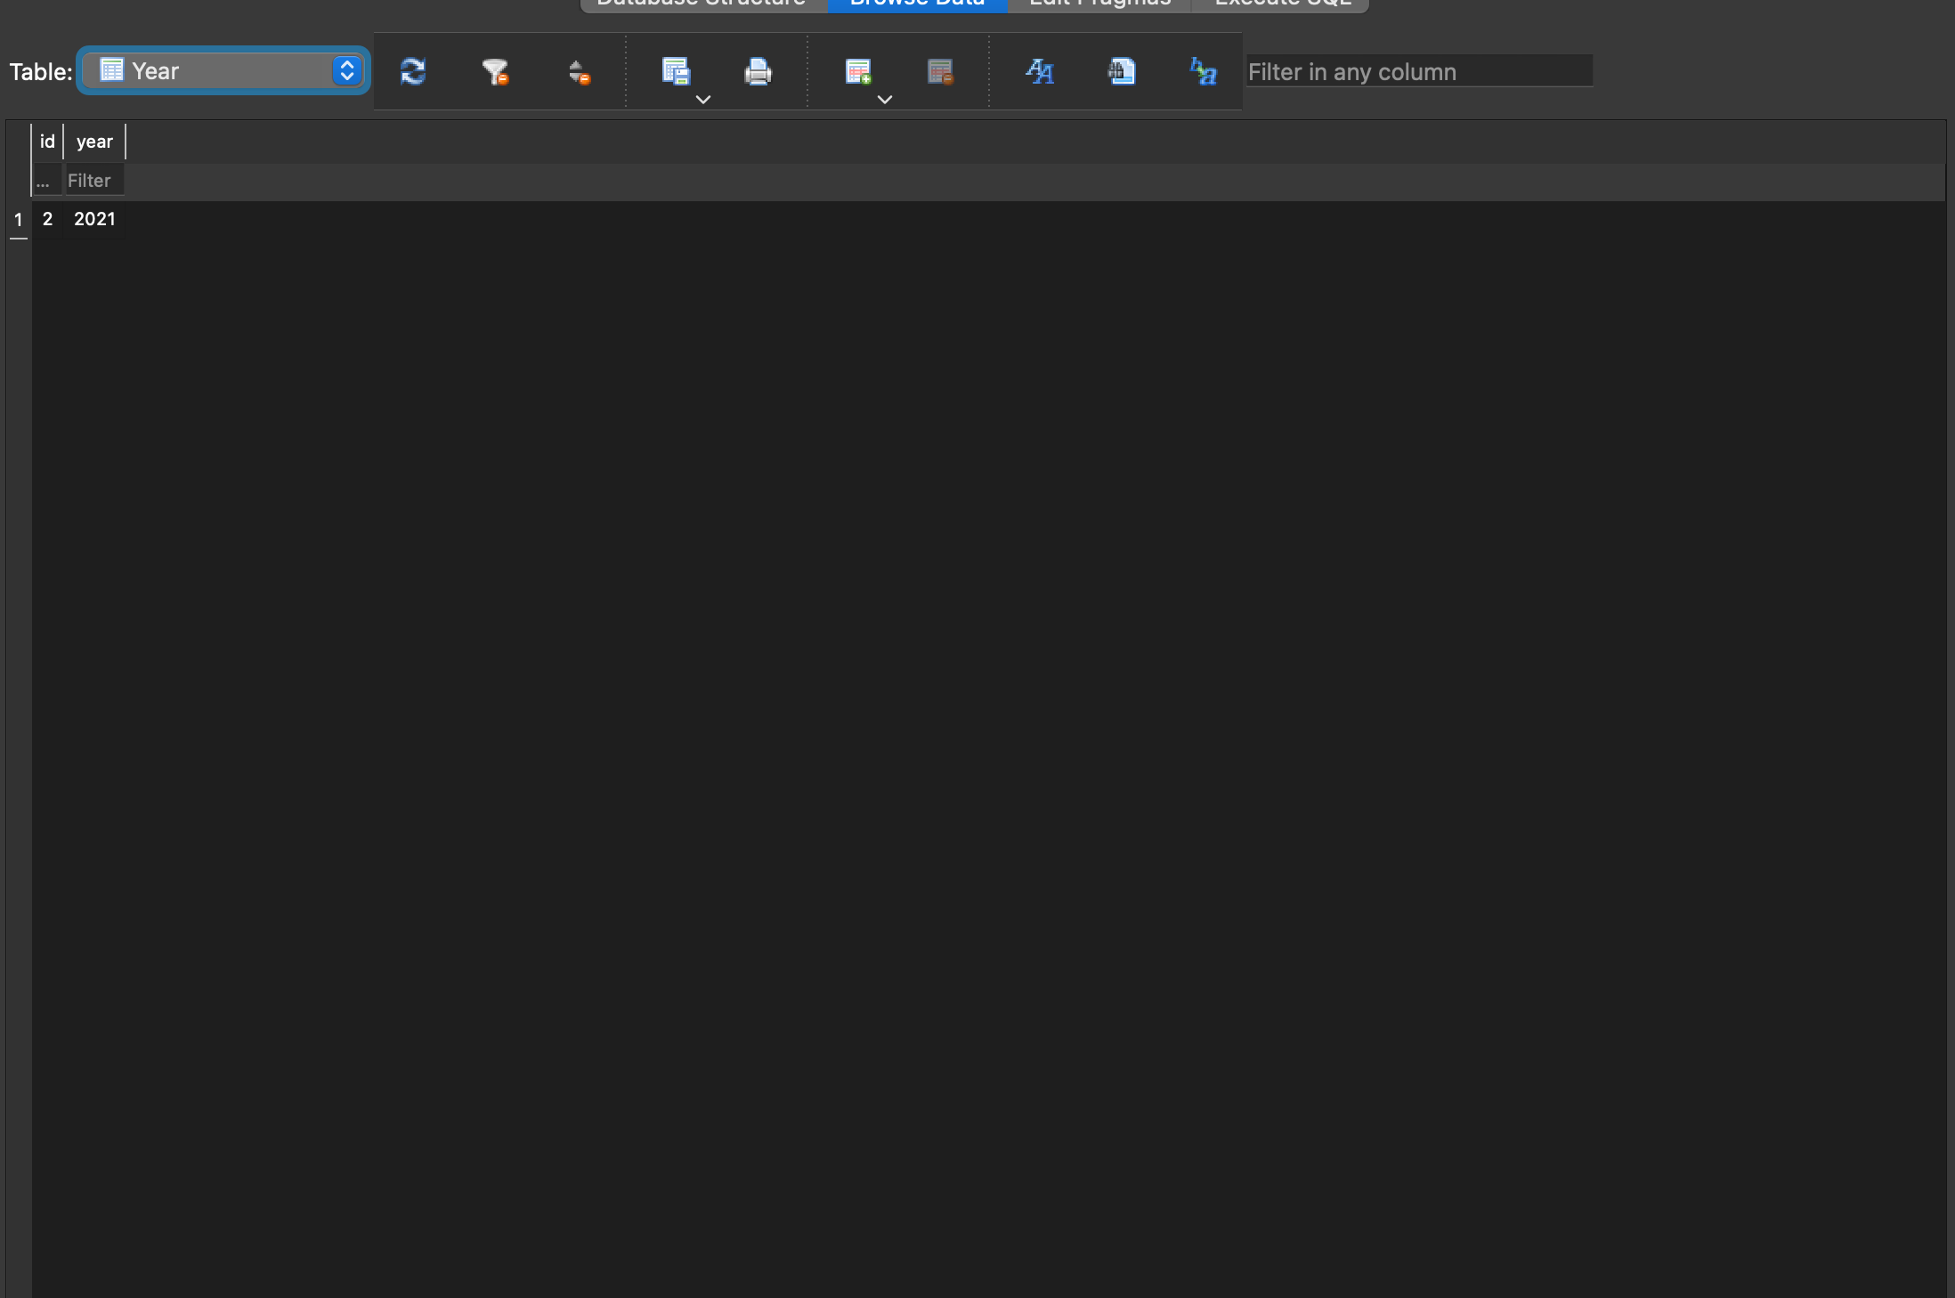
Task: Print the currently browsed table data
Action: tap(758, 71)
